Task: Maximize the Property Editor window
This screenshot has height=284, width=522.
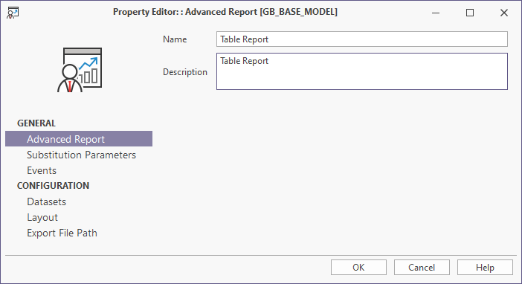Action: click(x=470, y=13)
